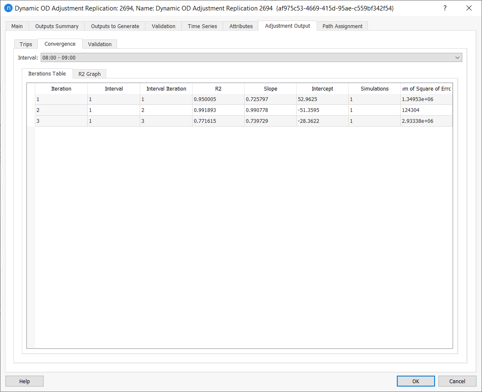Select the Trips sub-tab

tap(26, 44)
